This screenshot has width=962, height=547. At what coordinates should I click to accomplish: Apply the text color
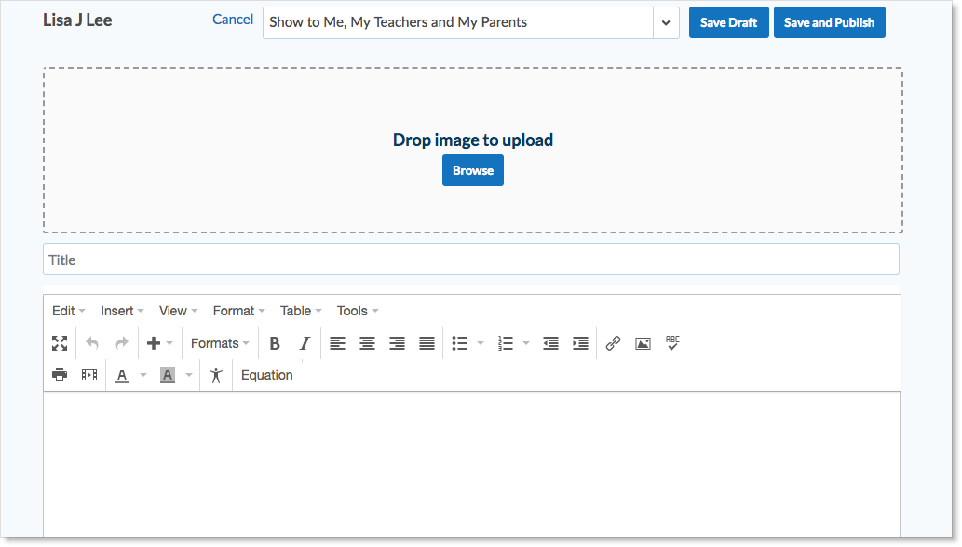(122, 376)
